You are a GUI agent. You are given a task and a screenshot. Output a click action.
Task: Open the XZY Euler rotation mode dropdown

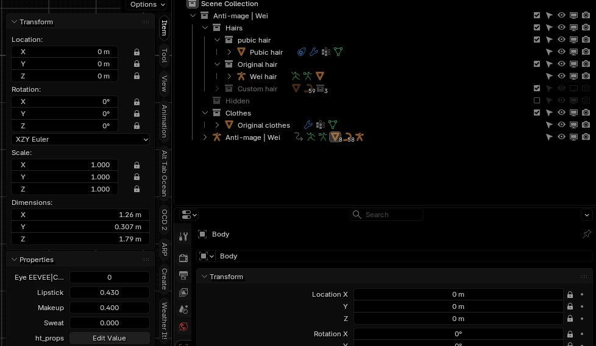coord(80,139)
